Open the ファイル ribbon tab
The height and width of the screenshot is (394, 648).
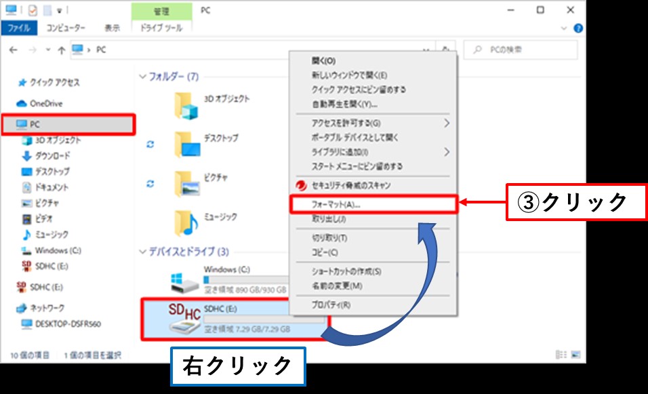pos(19,28)
